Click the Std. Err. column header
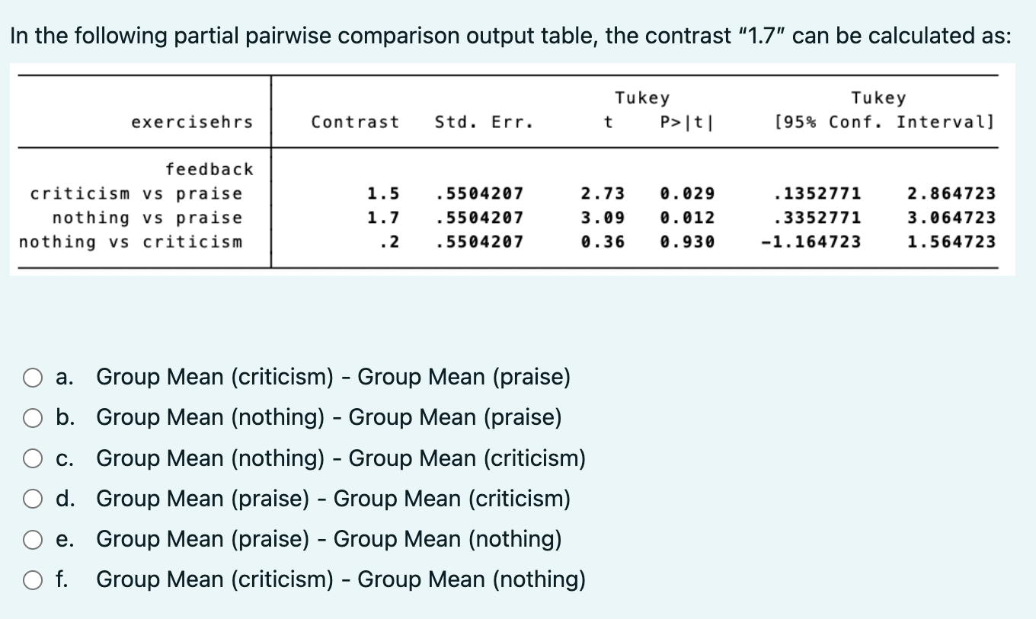Image resolution: width=1036 pixels, height=619 pixels. (483, 121)
